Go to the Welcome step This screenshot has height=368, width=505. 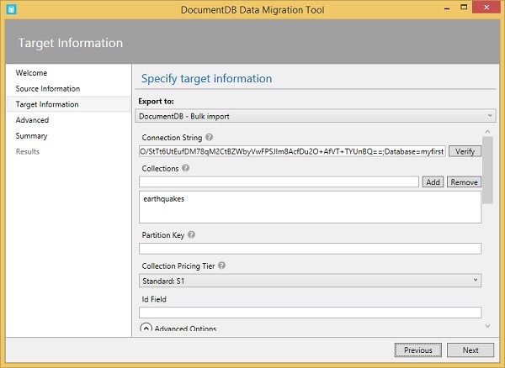point(32,73)
